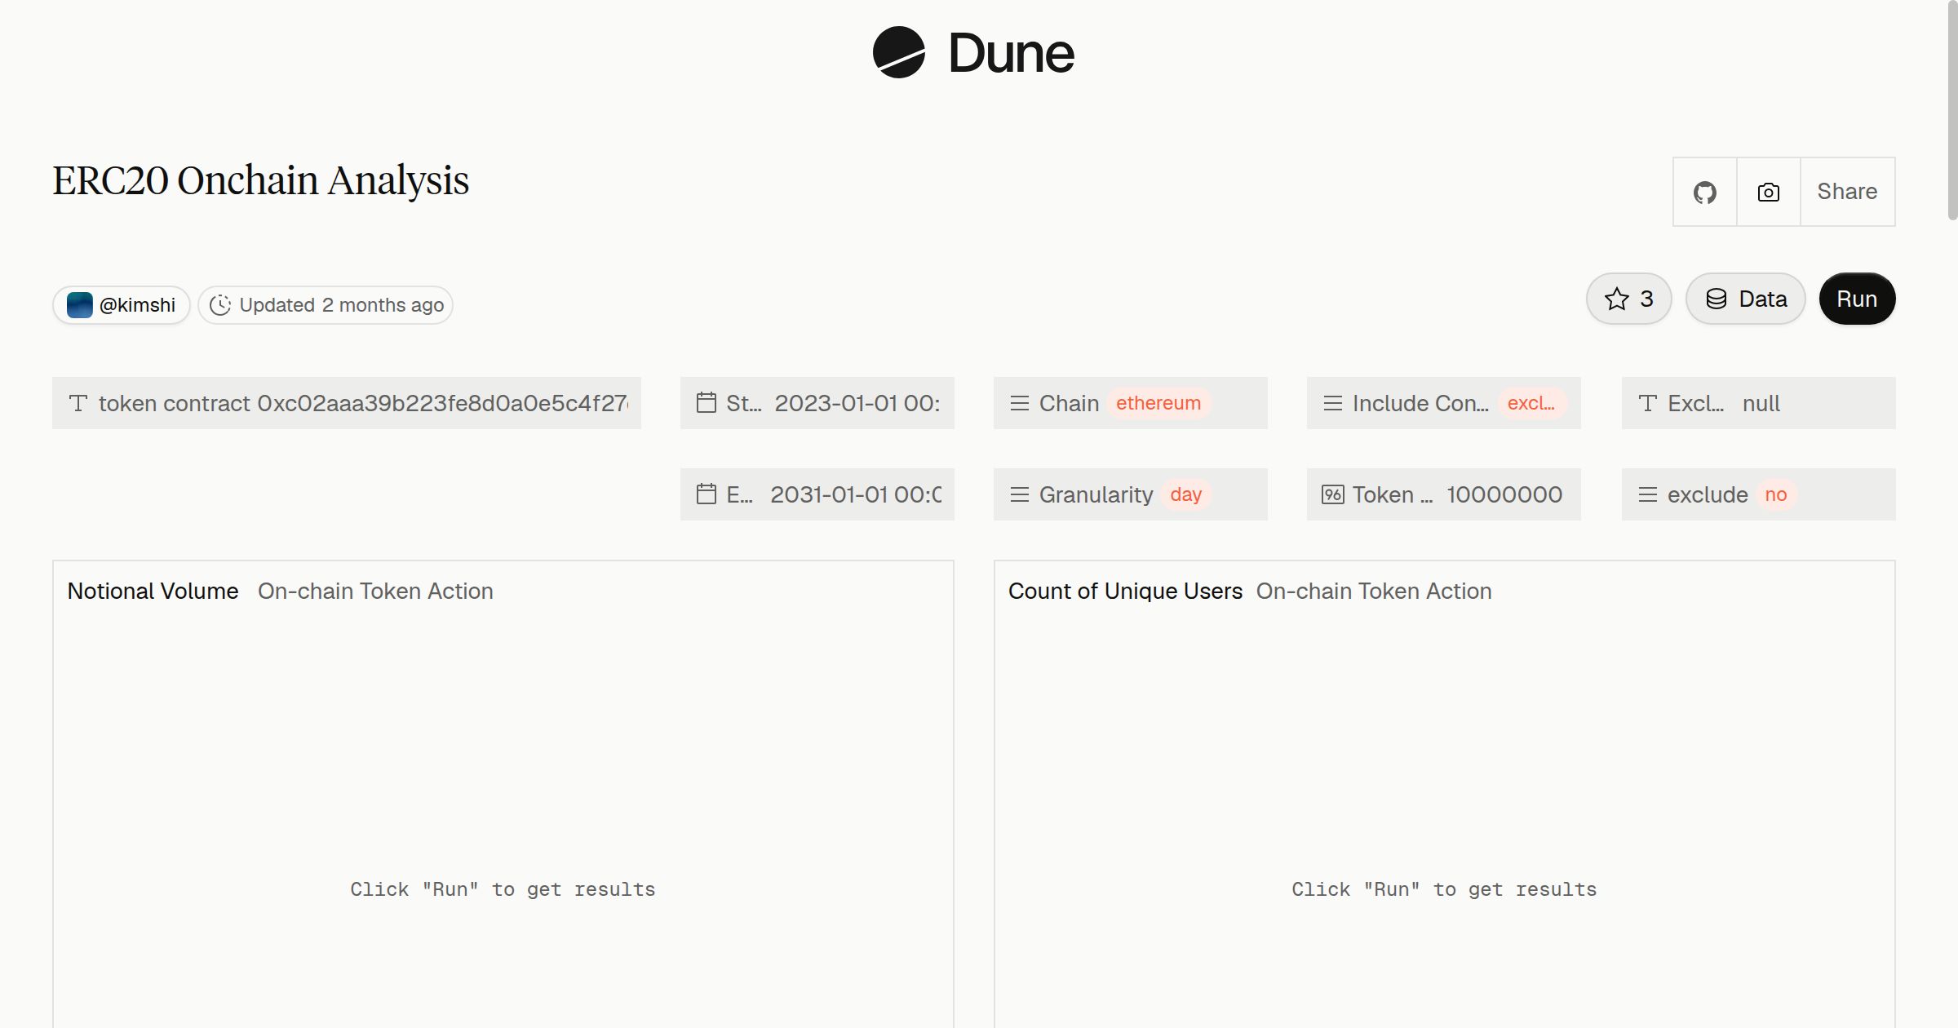Click Count of Unique Users title

pyautogui.click(x=1125, y=591)
